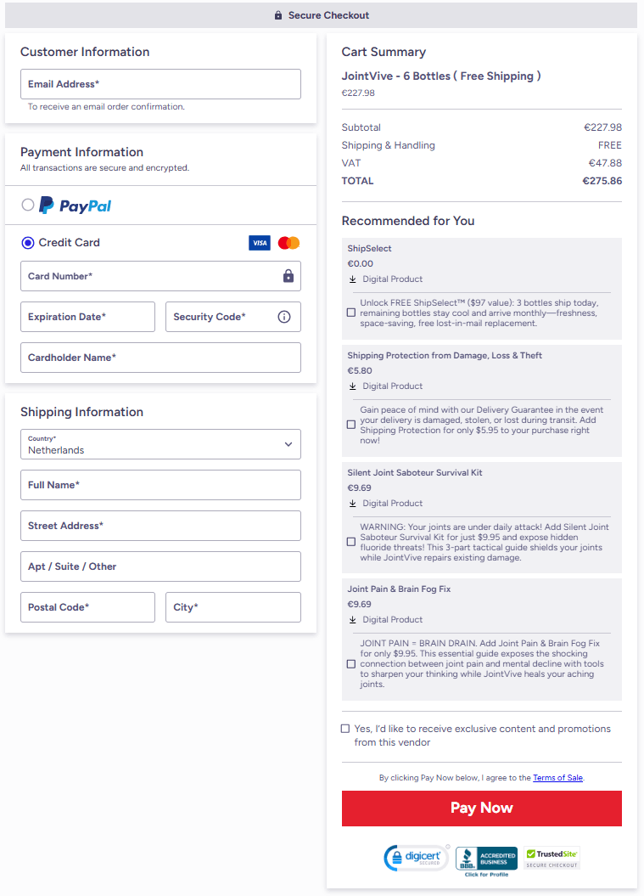Add the Silent Joint Saboteur Survival Kit
644x896 pixels.
click(350, 540)
